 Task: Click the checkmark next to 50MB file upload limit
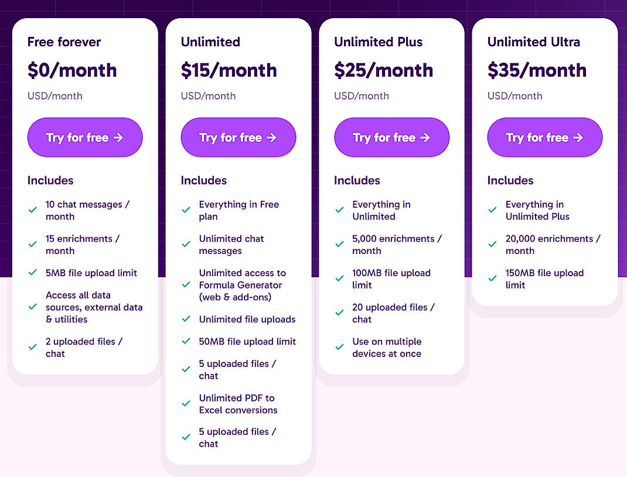click(186, 341)
